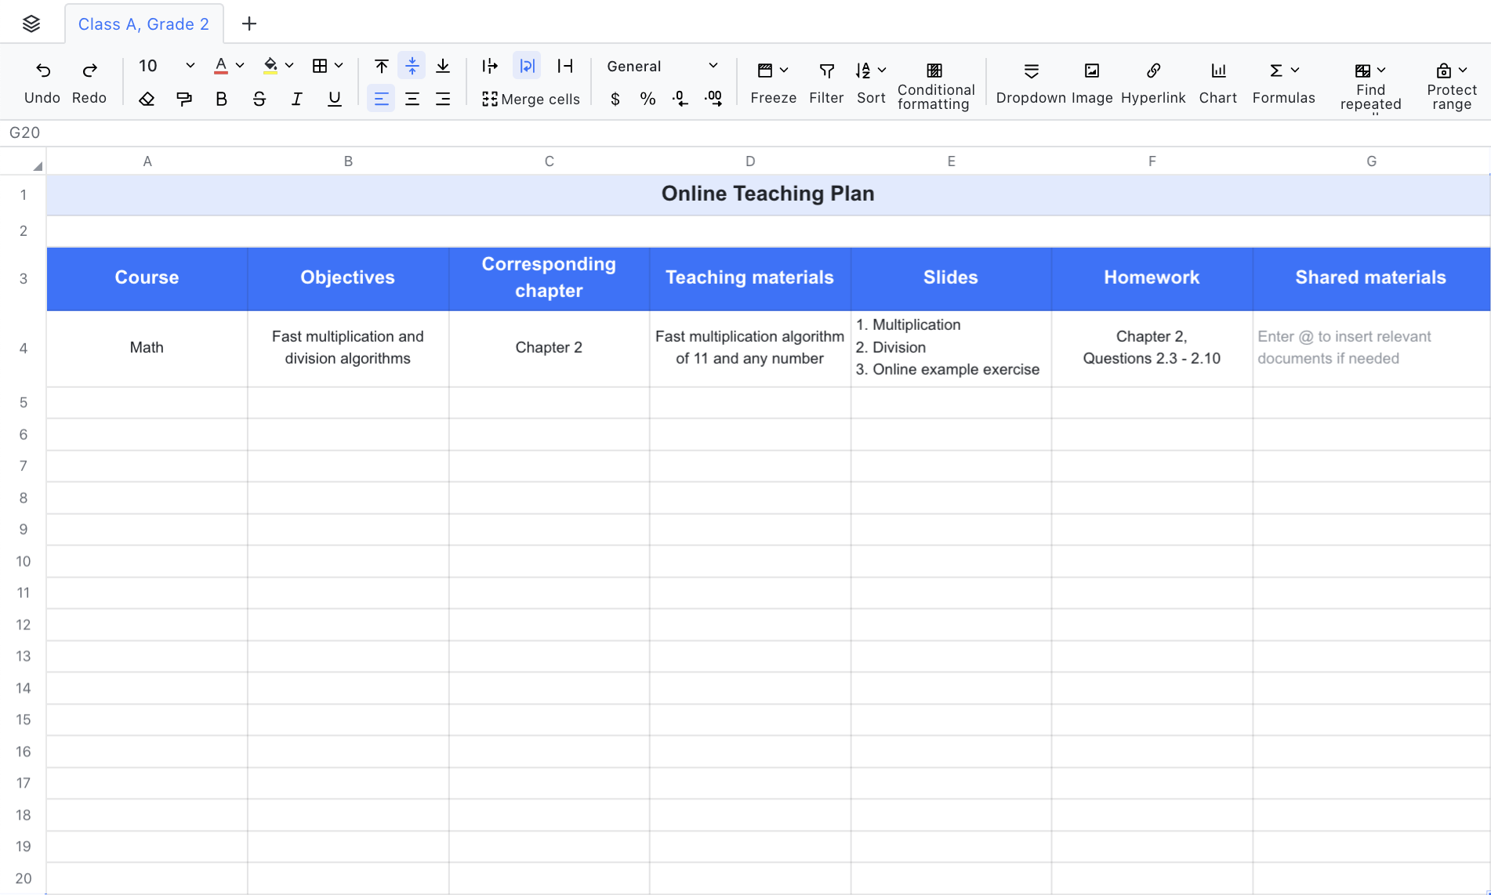Click the Hyperlink icon

click(x=1152, y=71)
